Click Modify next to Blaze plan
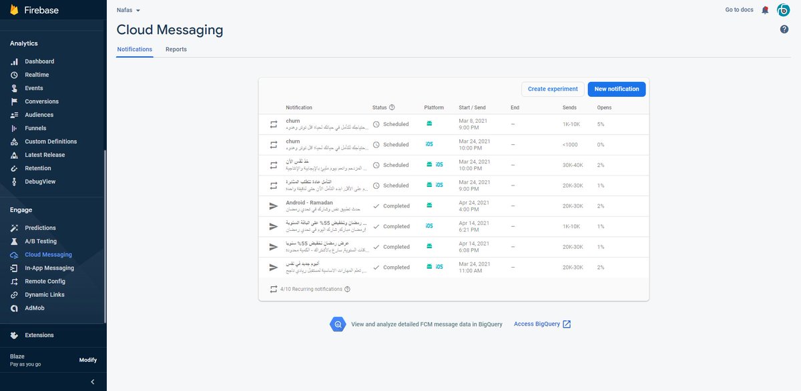This screenshot has height=391, width=801. click(88, 360)
